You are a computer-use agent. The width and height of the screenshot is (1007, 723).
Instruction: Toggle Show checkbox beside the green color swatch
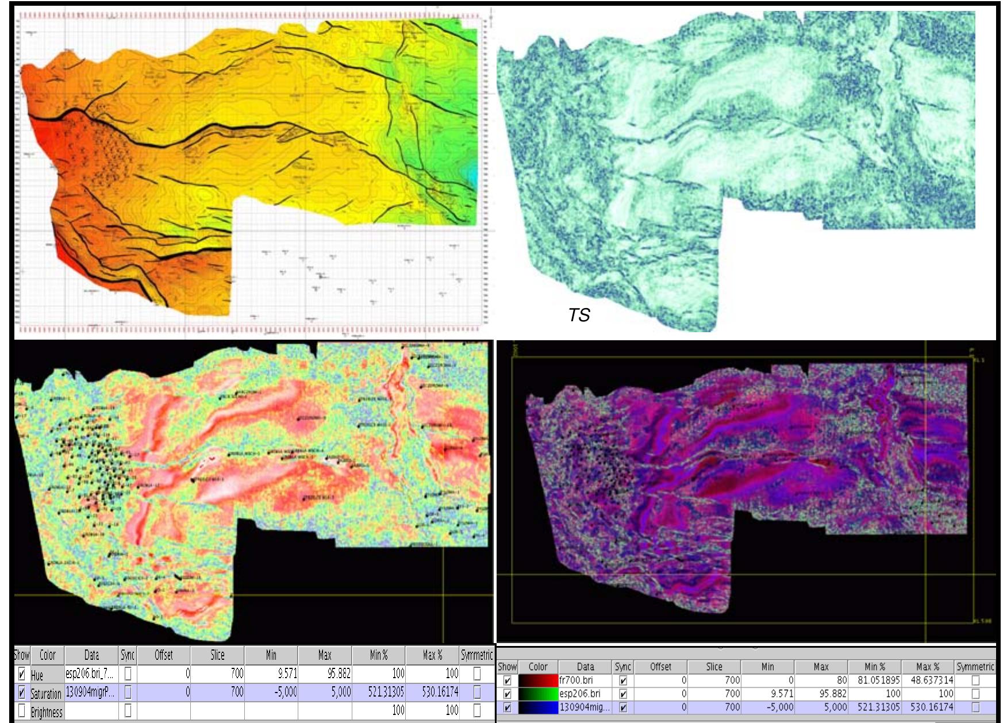click(x=508, y=694)
